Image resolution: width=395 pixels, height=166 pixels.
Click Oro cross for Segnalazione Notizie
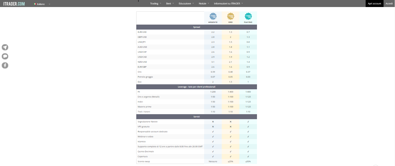click(x=231, y=121)
